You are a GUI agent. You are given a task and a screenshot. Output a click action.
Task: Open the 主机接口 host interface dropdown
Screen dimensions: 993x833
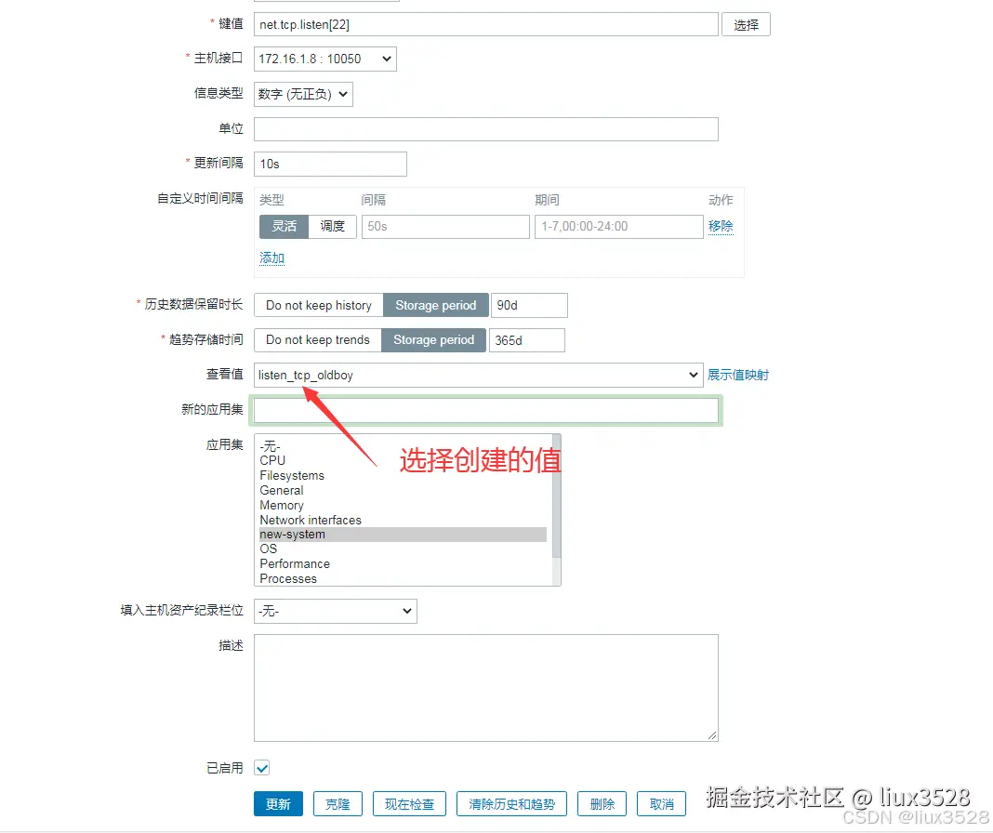(324, 59)
